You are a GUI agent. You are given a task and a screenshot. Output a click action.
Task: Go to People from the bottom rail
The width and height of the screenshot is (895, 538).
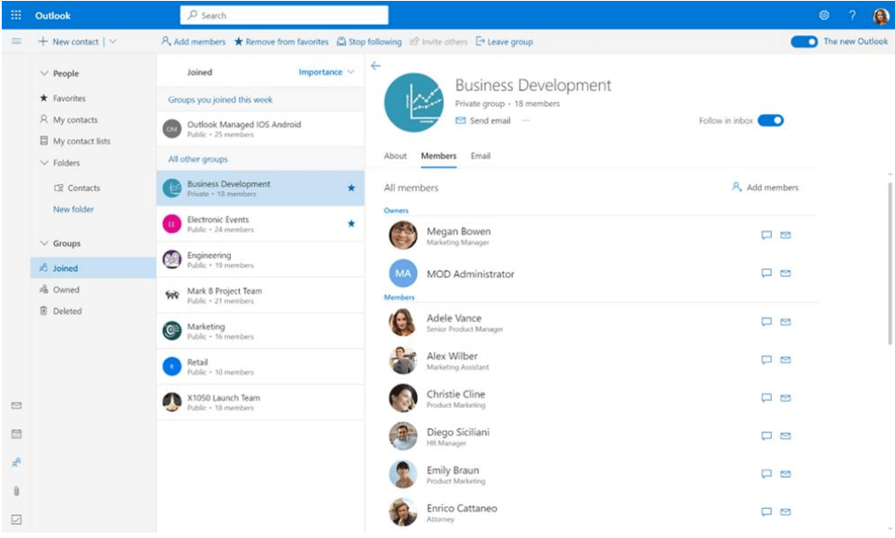[x=17, y=462]
